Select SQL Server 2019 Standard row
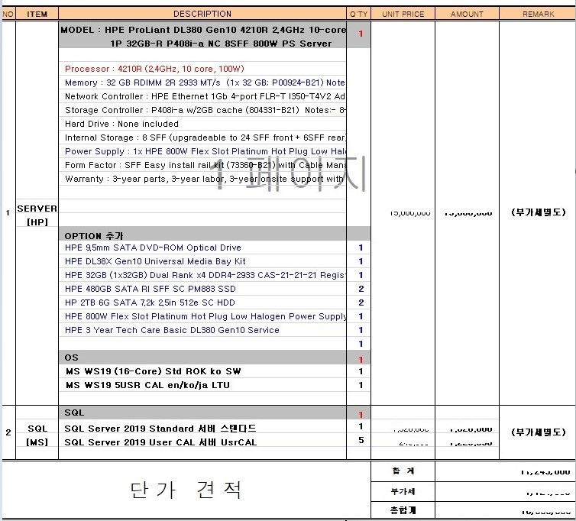576x521 pixels. pyautogui.click(x=202, y=429)
